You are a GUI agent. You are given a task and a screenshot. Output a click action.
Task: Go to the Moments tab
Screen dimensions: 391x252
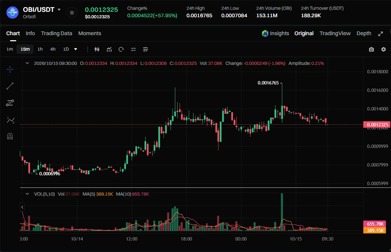point(90,33)
